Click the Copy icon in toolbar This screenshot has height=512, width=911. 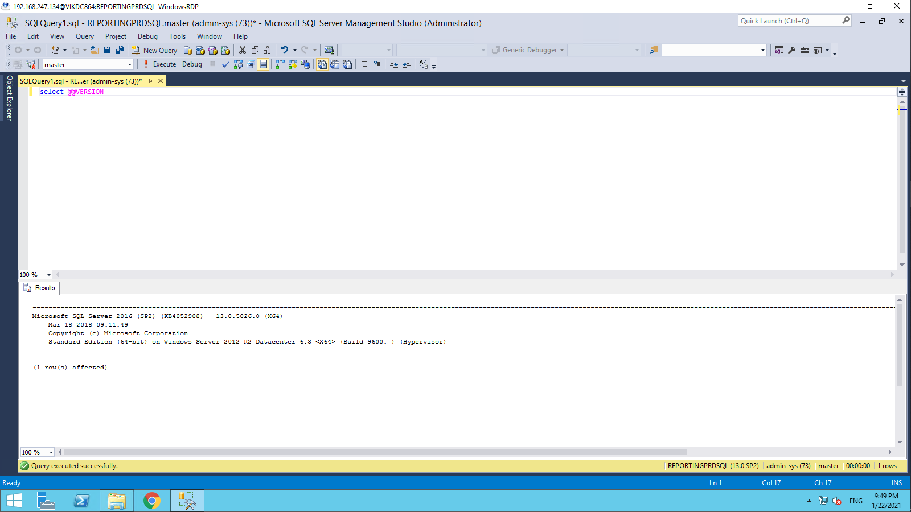pos(255,50)
